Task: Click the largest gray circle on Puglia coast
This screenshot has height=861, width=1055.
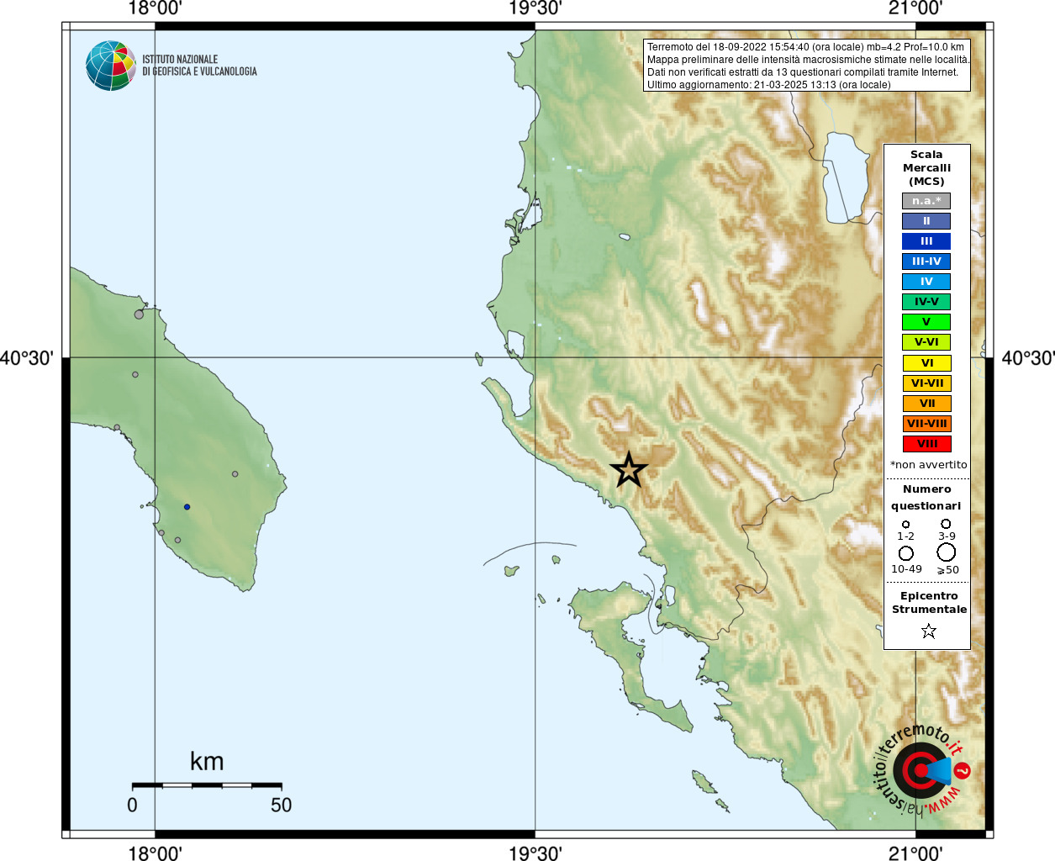Action: pyautogui.click(x=139, y=314)
